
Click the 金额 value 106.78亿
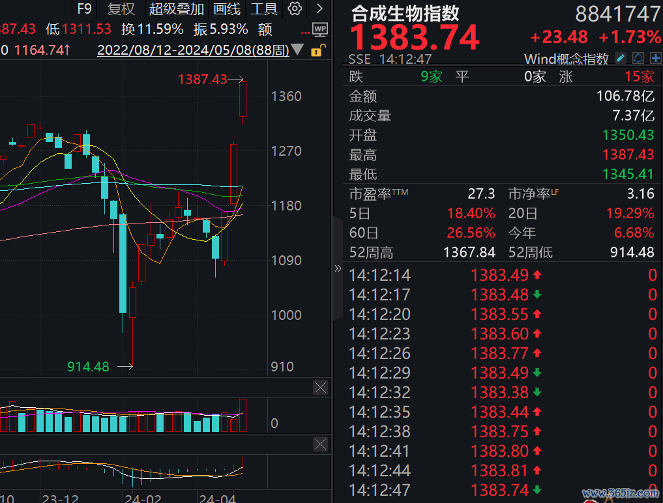click(x=625, y=96)
